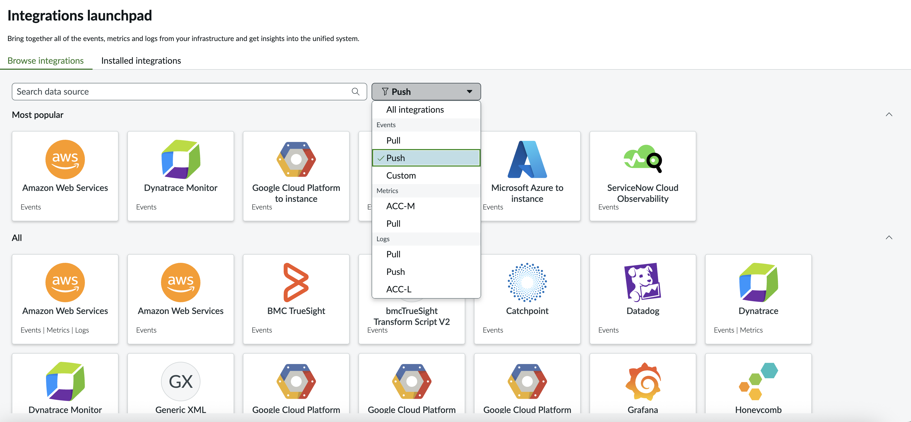Open AWS card with Events, Metrics, Logs
The image size is (911, 422).
tap(65, 299)
